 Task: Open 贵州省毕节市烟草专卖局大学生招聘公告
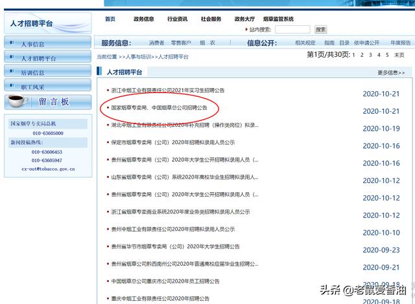point(175,246)
